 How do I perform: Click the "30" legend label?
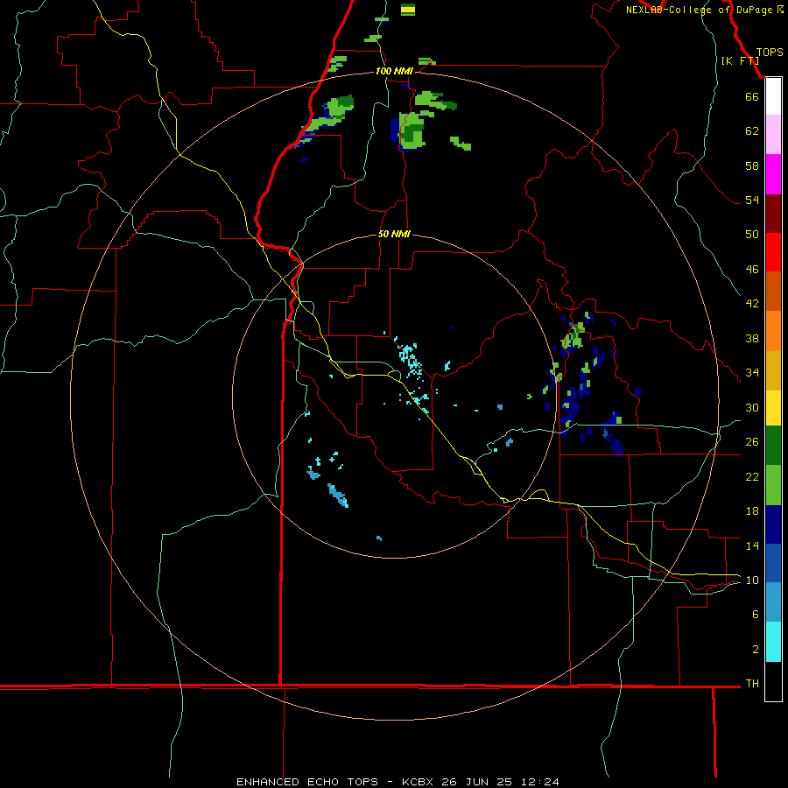coord(752,407)
